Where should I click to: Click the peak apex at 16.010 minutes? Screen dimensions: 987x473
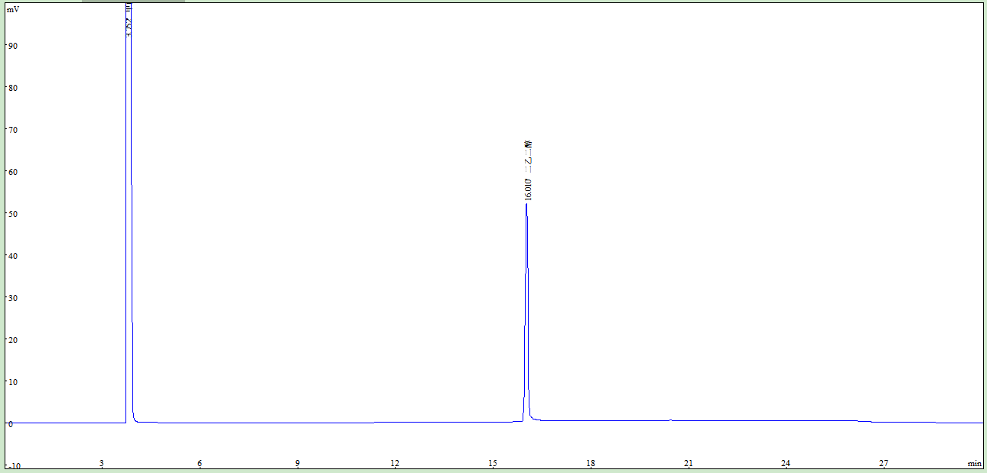526,205
